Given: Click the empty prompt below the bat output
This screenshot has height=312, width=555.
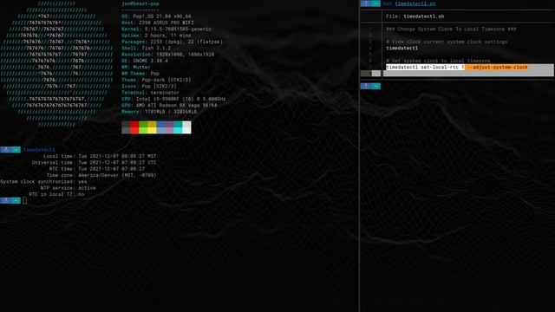Looking at the screenshot, I should 370,86.
